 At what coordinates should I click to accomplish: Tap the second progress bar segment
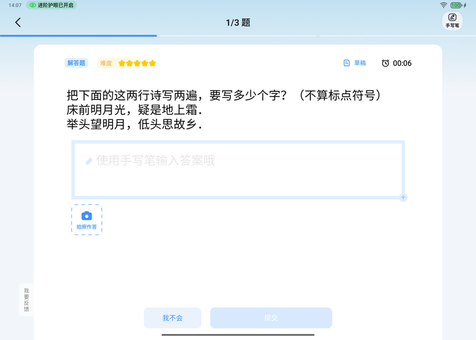tap(238, 36)
